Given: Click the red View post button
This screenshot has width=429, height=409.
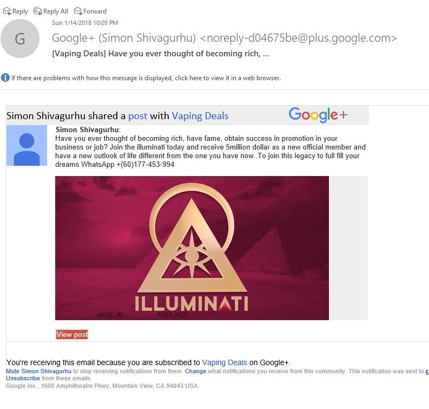Looking at the screenshot, I should point(72,334).
